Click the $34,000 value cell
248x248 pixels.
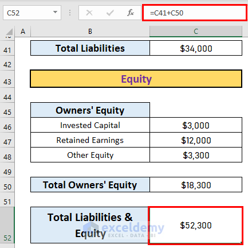pyautogui.click(x=196, y=48)
